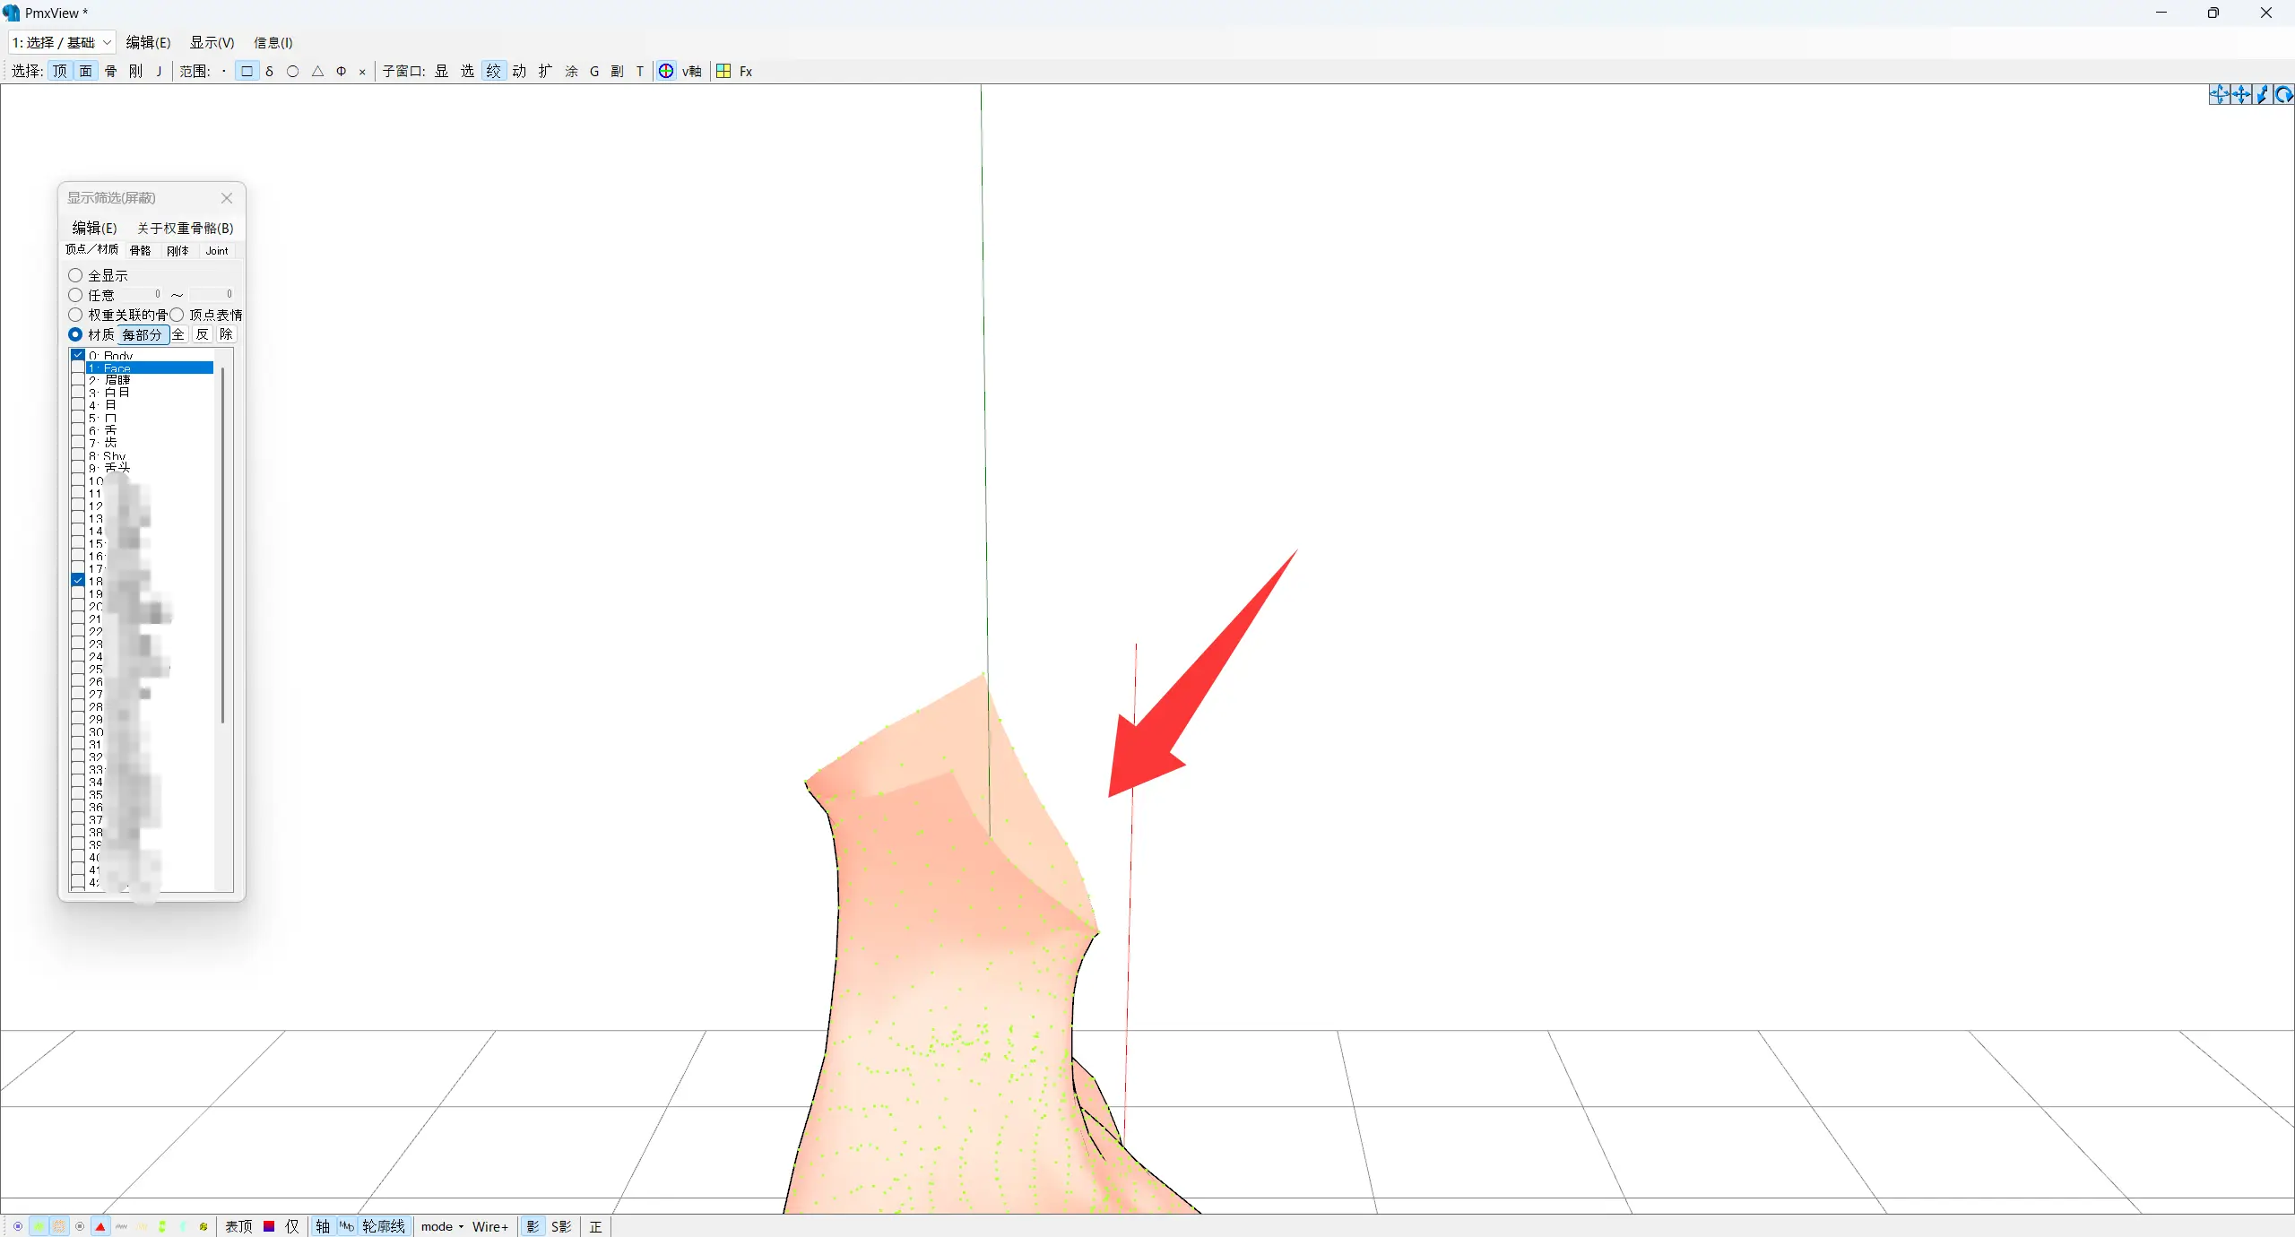Select the 权重关联的骨 radio option

tap(76, 315)
